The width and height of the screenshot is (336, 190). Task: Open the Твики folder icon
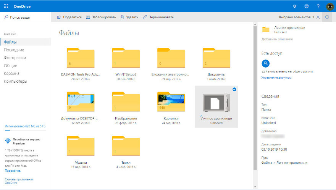pos(126,146)
